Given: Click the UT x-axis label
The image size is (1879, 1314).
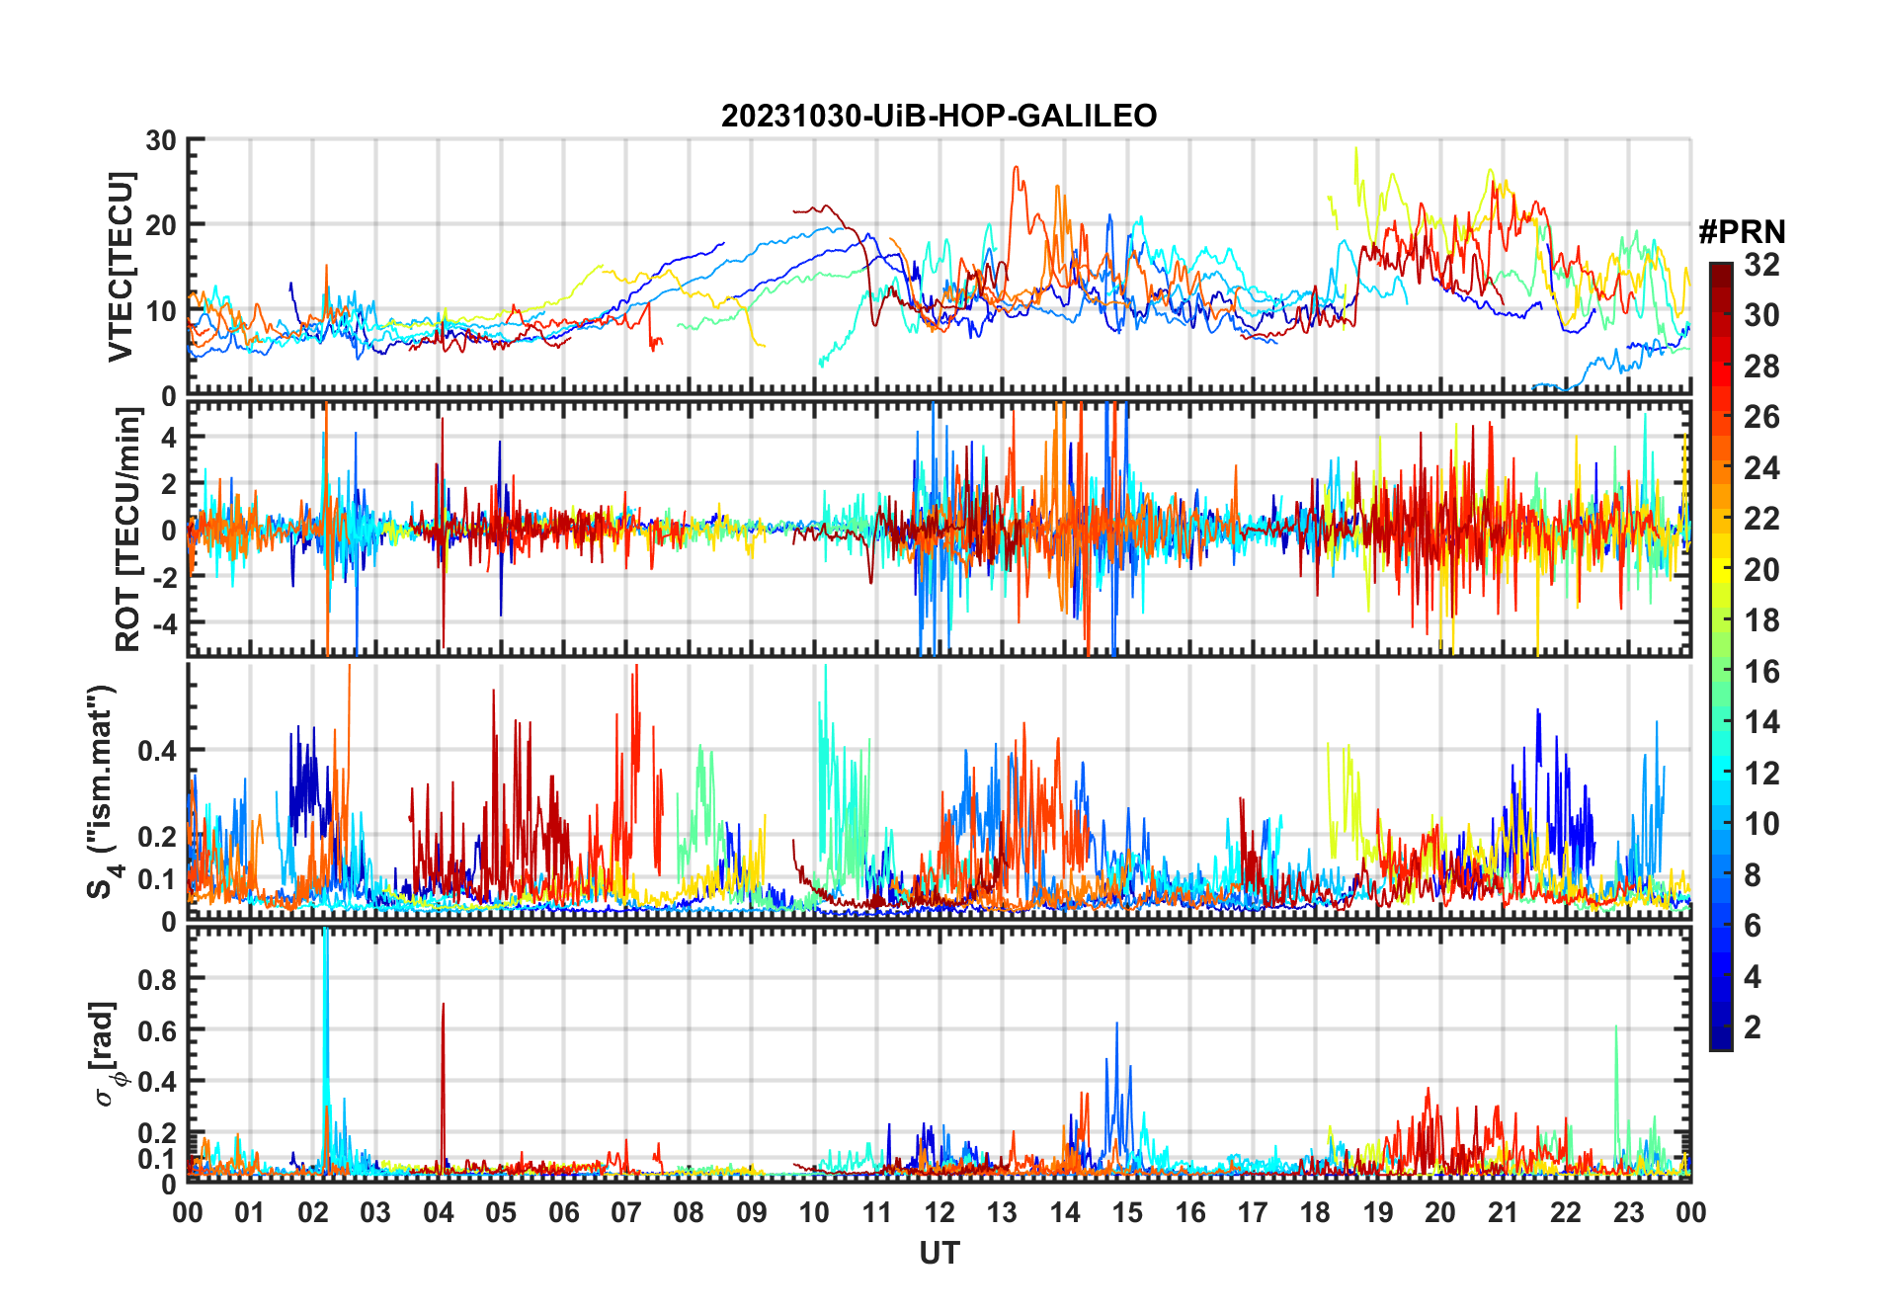Looking at the screenshot, I should (939, 1253).
